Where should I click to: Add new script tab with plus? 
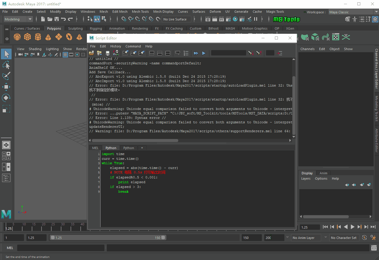pos(142,148)
